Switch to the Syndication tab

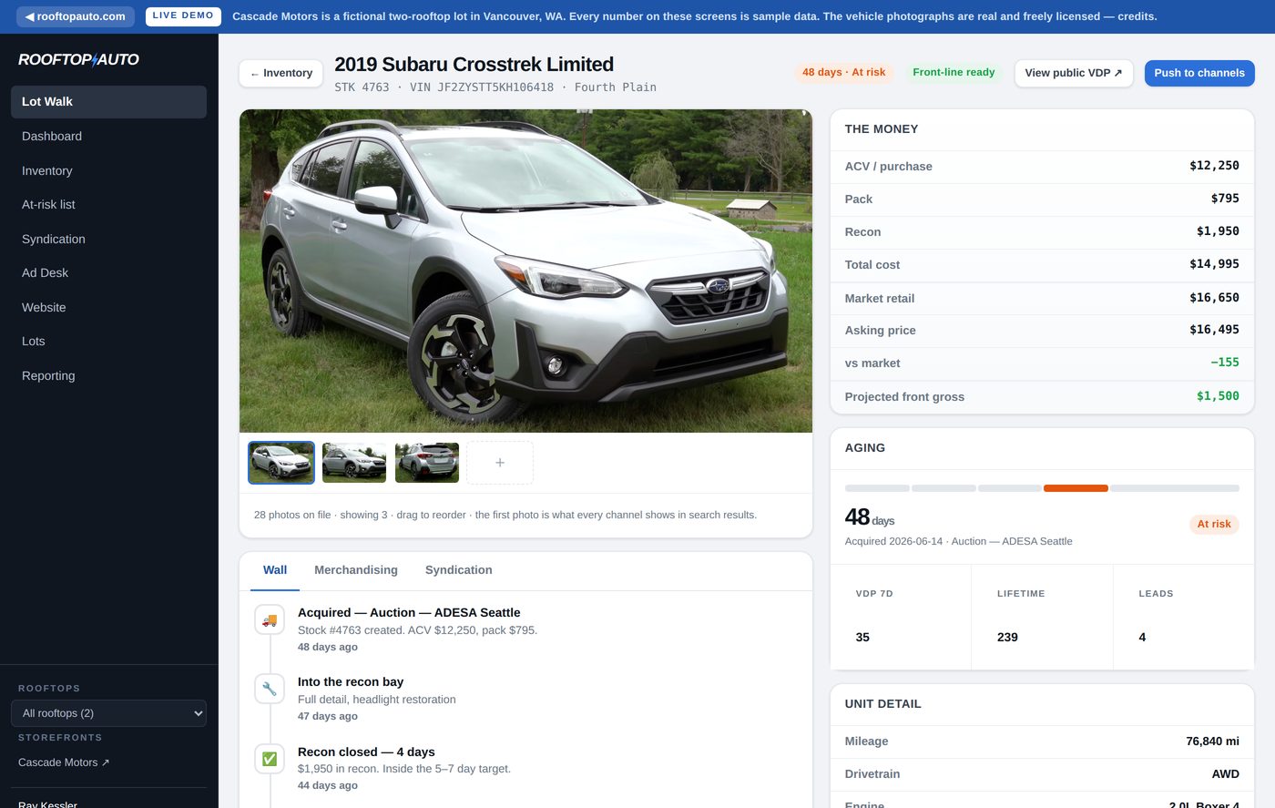click(x=459, y=570)
